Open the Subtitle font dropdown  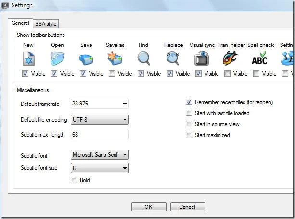point(100,155)
